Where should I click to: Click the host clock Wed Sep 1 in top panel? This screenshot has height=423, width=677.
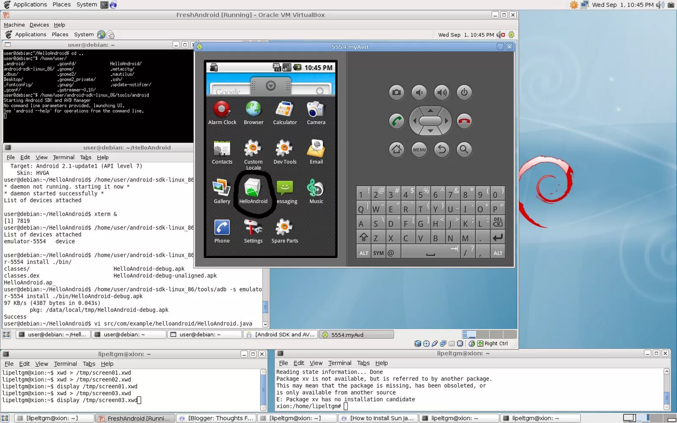[x=623, y=5]
